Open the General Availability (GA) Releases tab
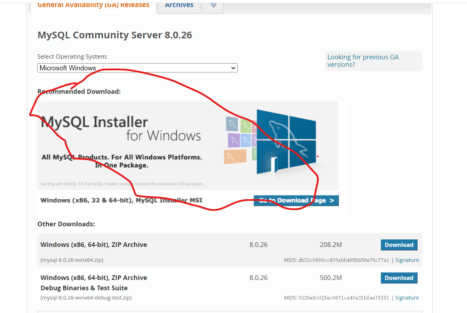This screenshot has width=467, height=313. coord(93,6)
